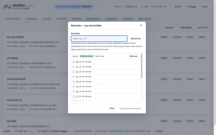Viewport: 216px width, 135px height.
Task: Click the Oduflow logo in the page header
Action: tap(7, 7)
